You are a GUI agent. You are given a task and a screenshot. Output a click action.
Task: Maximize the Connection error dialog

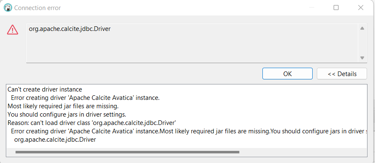(x=336, y=8)
